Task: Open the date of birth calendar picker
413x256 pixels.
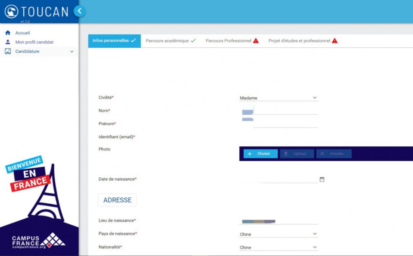Action: click(322, 179)
